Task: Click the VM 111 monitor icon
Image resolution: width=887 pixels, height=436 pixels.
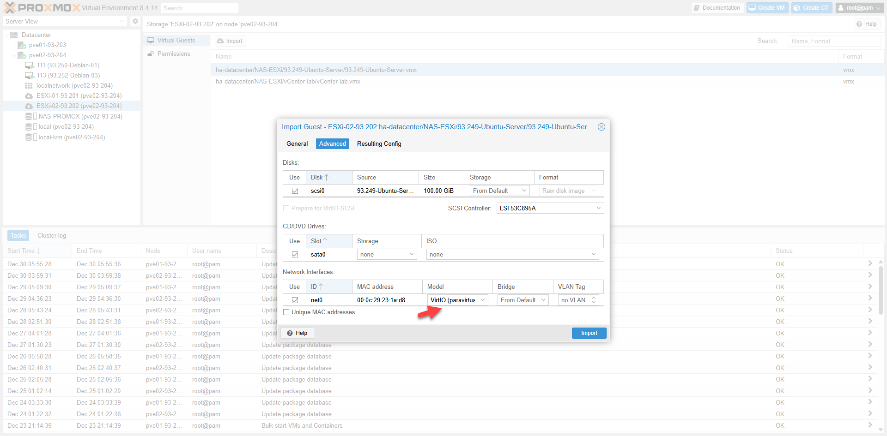Action: click(x=29, y=66)
